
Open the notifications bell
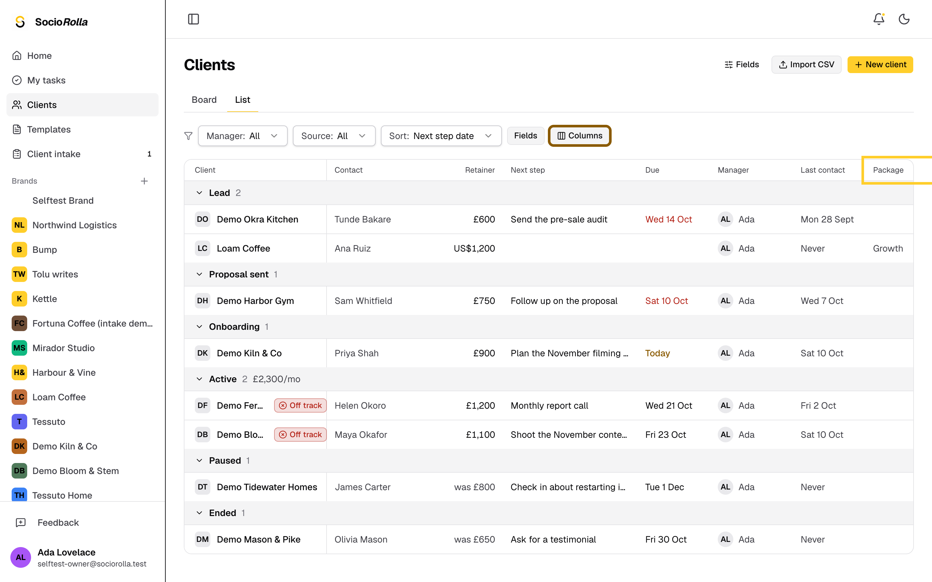tap(879, 19)
